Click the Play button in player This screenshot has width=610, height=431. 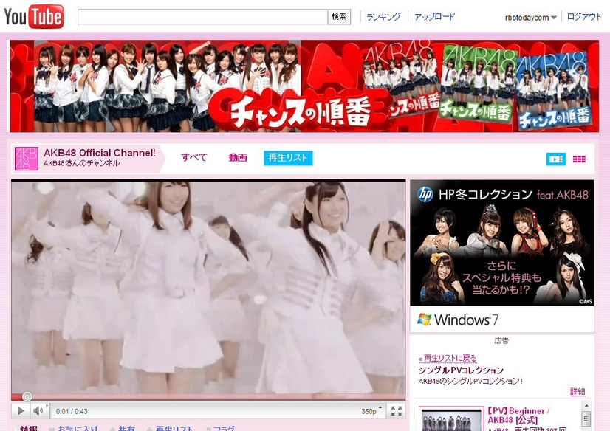coord(21,411)
